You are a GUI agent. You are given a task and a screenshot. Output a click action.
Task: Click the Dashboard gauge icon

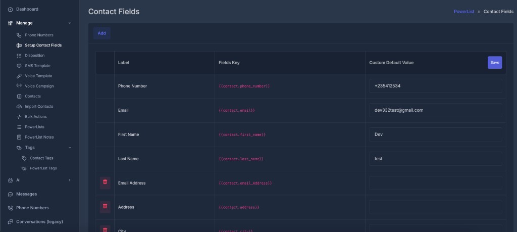pos(10,9)
